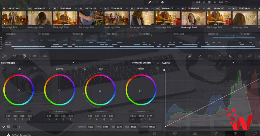Click the qualifier eyedropper palette icon
The width and height of the screenshot is (260, 136).
(200, 56)
